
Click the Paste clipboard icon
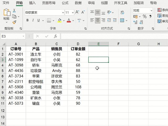7,12
